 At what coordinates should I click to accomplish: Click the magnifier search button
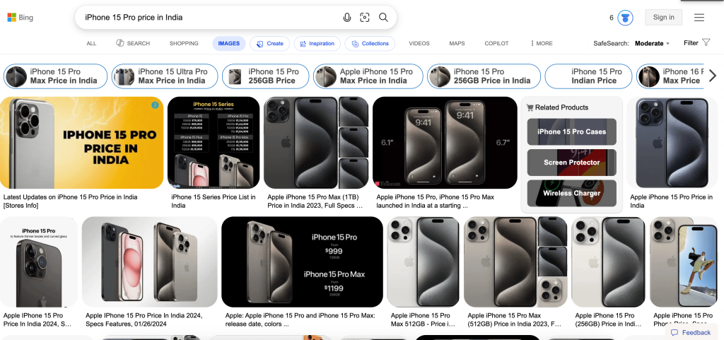[x=383, y=18]
